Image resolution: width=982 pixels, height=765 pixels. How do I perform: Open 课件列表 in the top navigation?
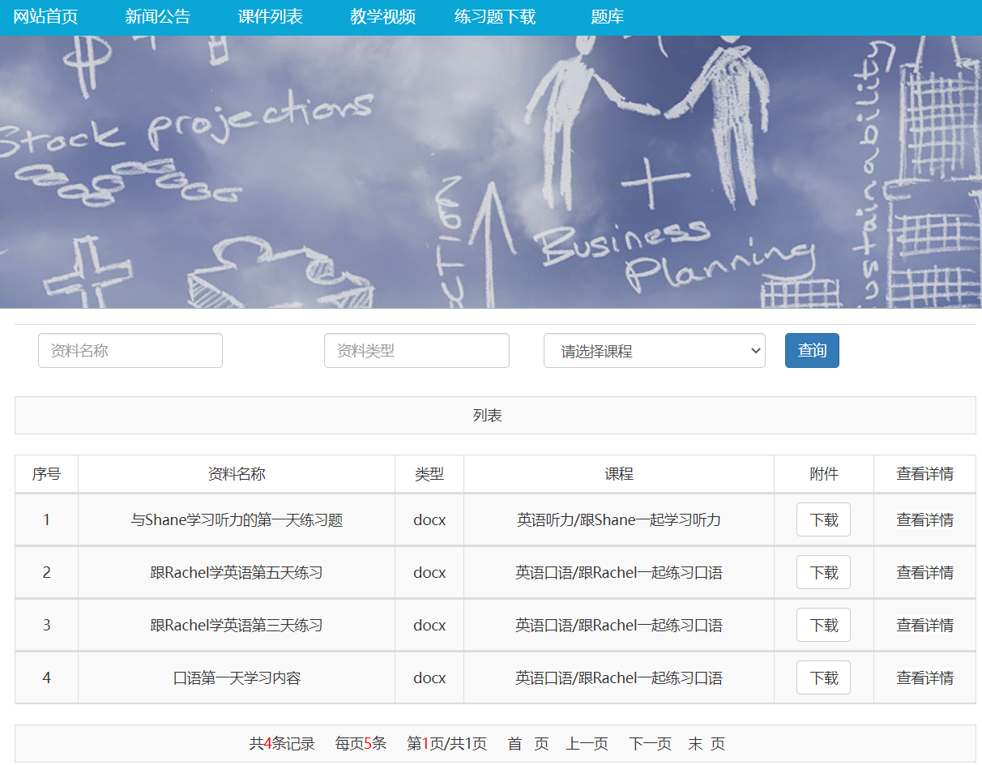click(271, 17)
